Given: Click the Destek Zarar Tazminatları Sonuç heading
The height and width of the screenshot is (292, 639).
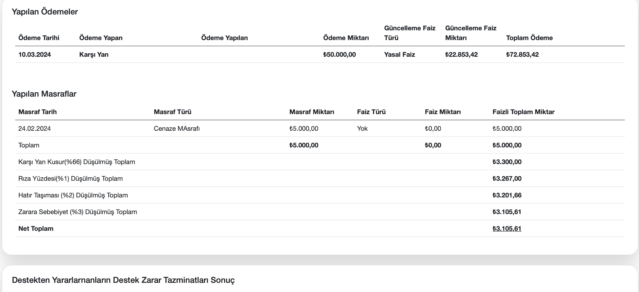Looking at the screenshot, I should (123, 280).
